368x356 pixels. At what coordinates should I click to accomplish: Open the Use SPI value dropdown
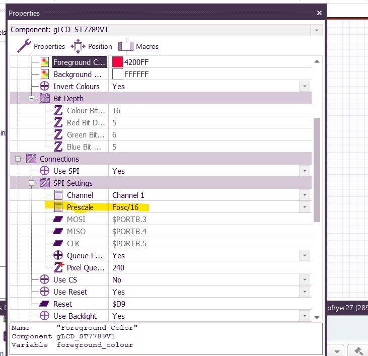(x=304, y=171)
